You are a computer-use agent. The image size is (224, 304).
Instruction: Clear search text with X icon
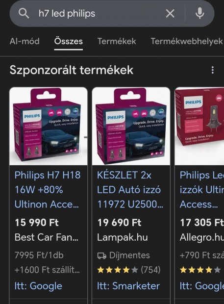(170, 14)
